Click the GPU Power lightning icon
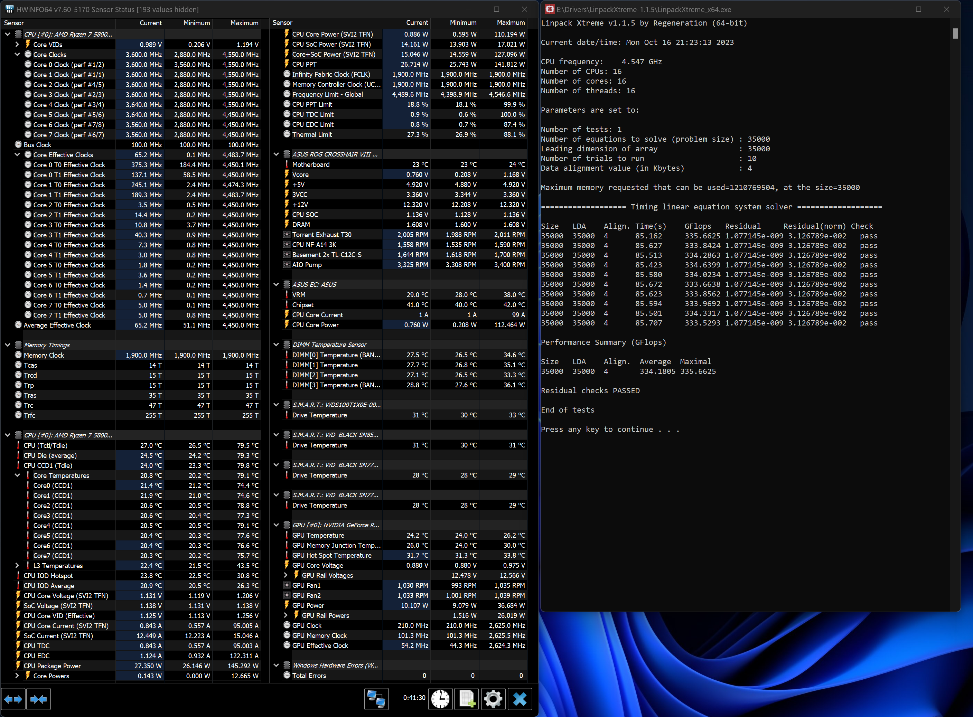The height and width of the screenshot is (717, 973). coord(287,605)
